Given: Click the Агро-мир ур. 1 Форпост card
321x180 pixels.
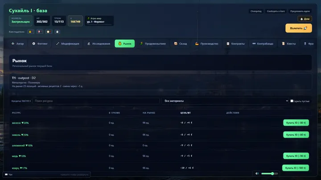Looking at the screenshot, I should pos(99,20).
